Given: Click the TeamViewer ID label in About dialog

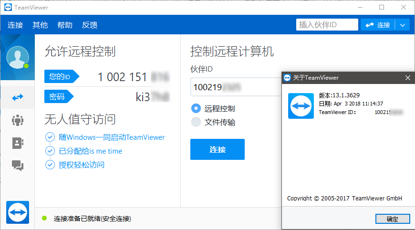Looking at the screenshot, I should pos(337,112).
